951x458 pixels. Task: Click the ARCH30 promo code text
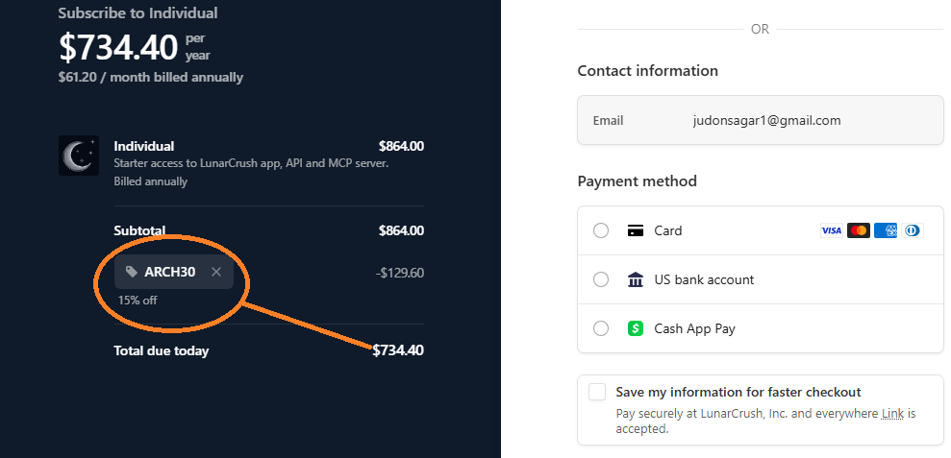point(170,272)
